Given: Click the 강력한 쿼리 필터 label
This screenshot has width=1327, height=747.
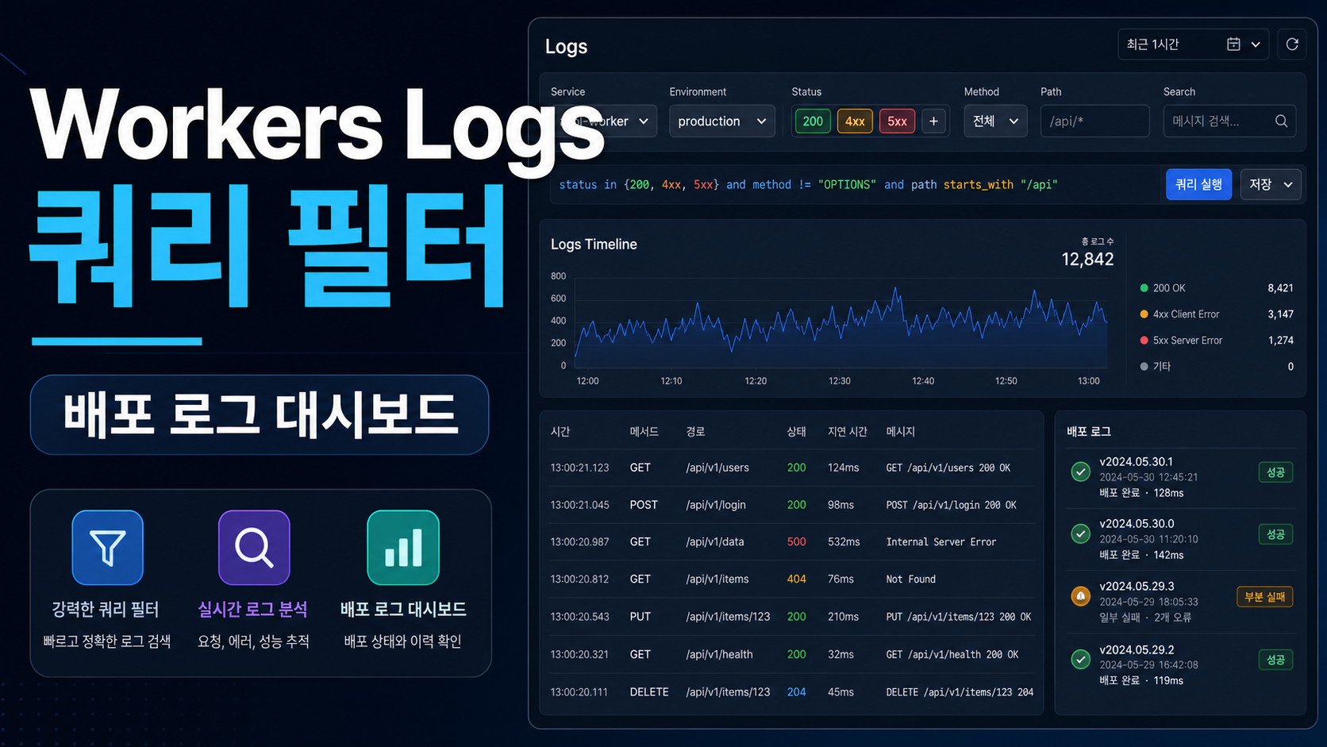Looking at the screenshot, I should (x=106, y=610).
